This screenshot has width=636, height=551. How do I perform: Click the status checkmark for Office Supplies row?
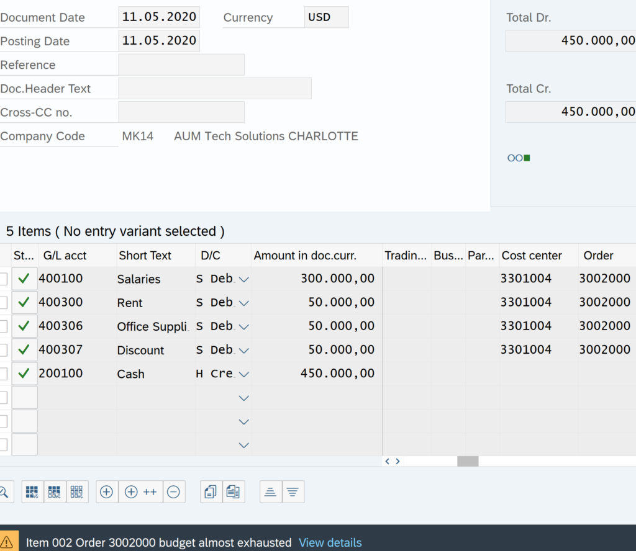(24, 326)
